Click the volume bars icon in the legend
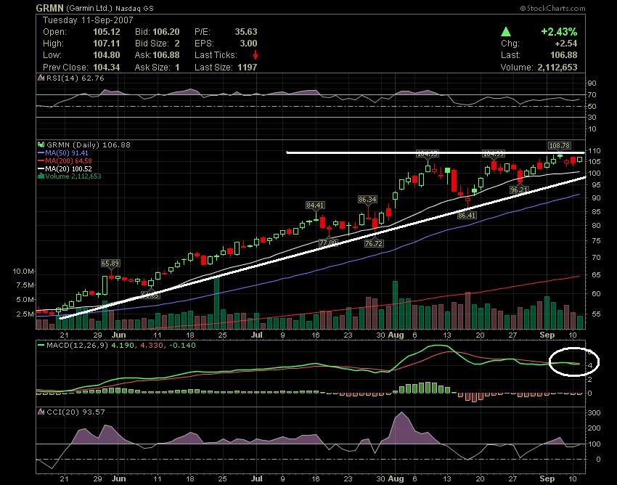The image size is (617, 485). click(x=41, y=176)
